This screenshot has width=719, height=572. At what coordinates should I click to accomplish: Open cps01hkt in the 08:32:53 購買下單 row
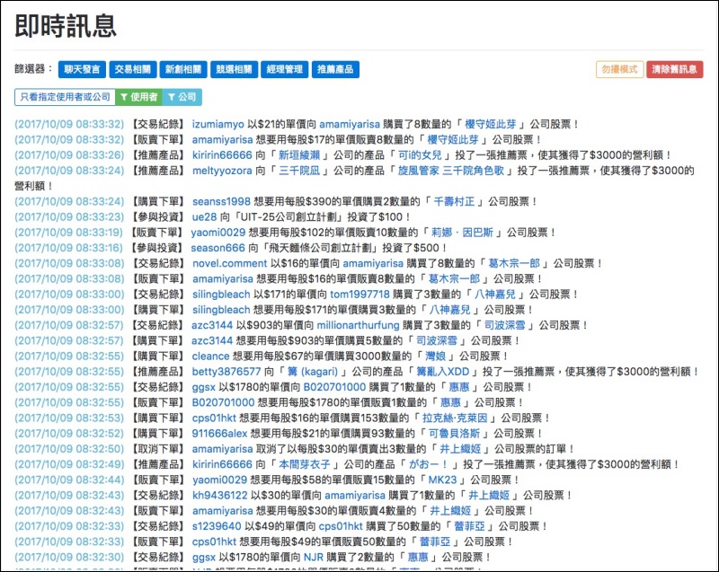pos(214,418)
